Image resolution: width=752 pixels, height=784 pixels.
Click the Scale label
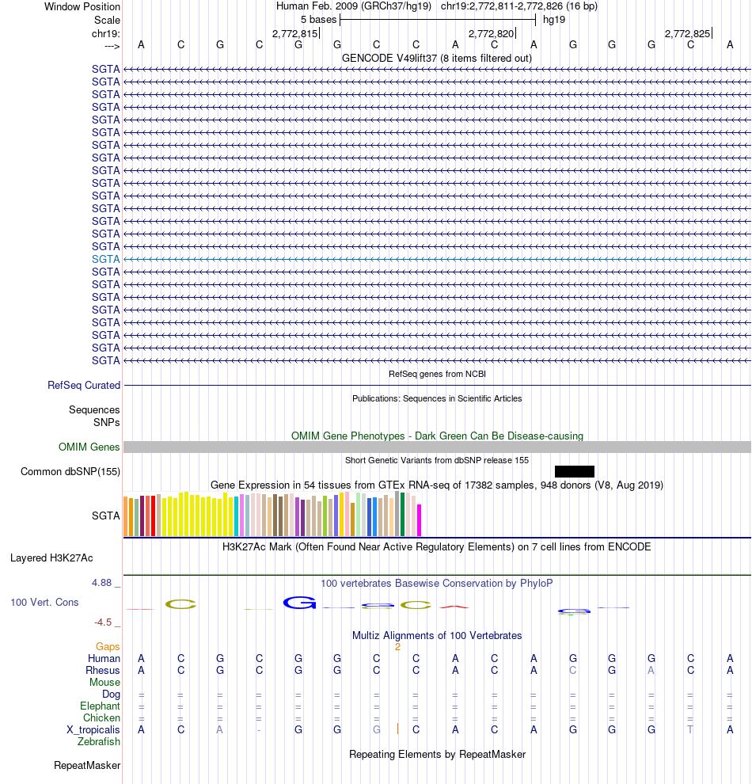click(107, 20)
